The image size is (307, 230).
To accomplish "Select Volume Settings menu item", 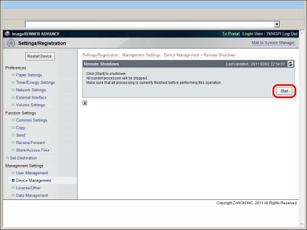I will point(30,105).
